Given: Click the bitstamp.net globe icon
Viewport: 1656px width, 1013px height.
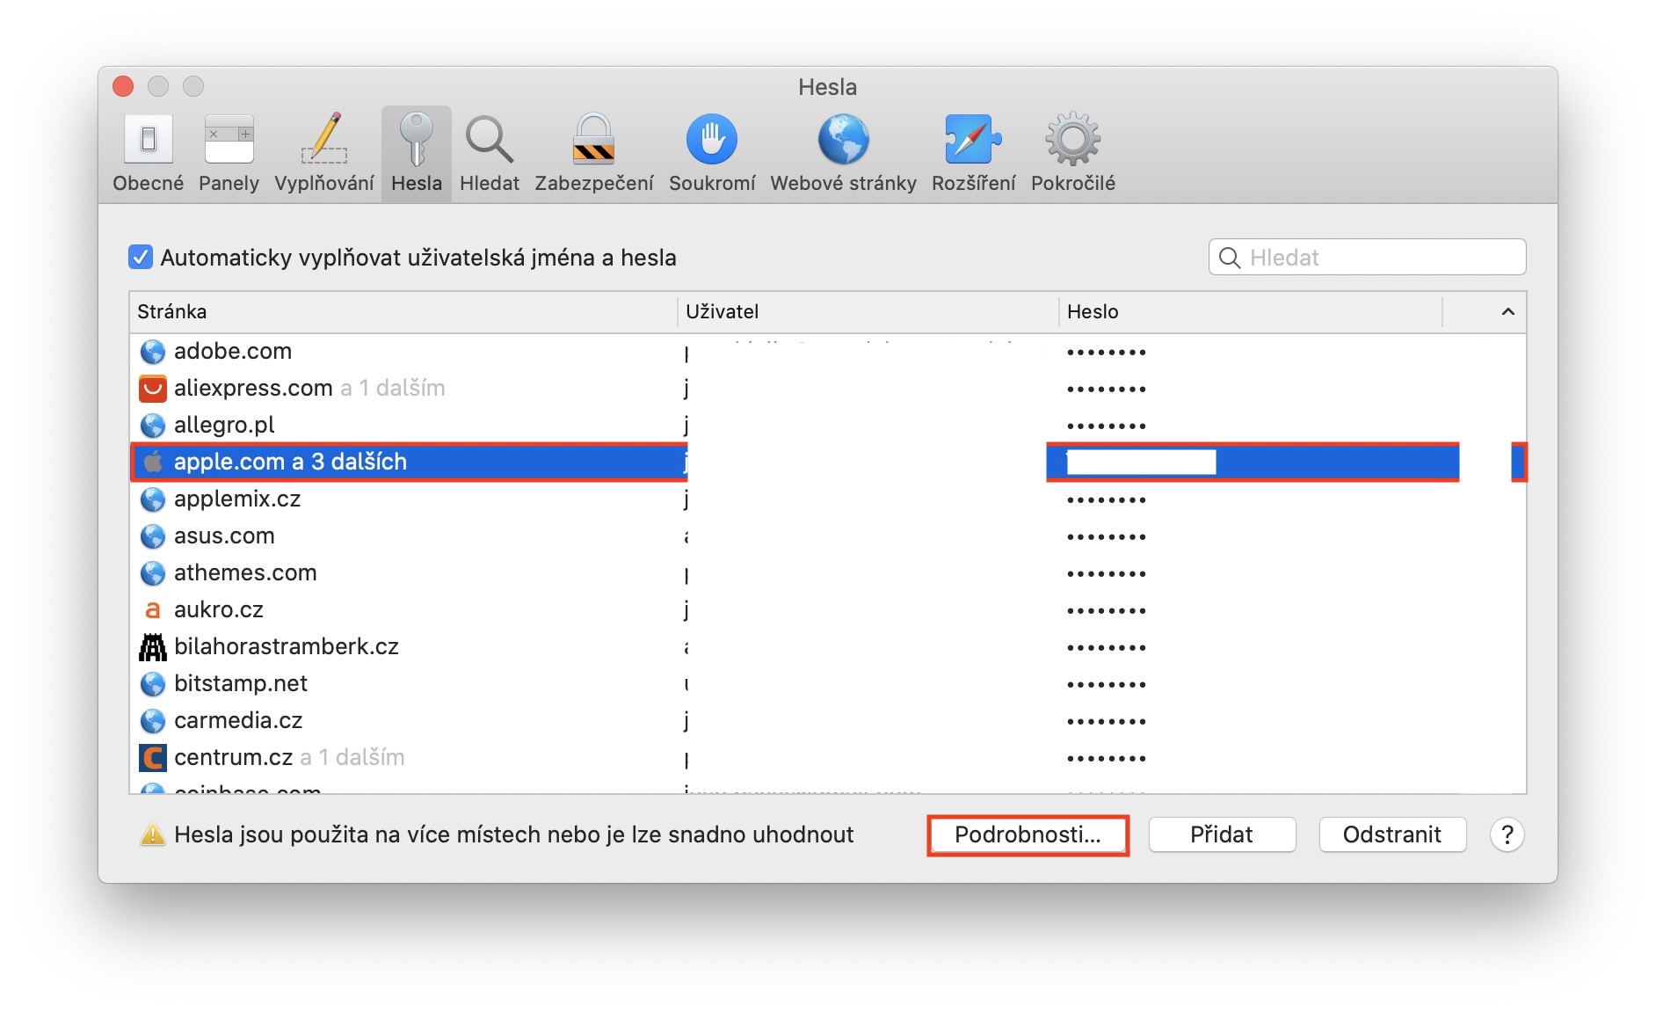Looking at the screenshot, I should pos(153,684).
